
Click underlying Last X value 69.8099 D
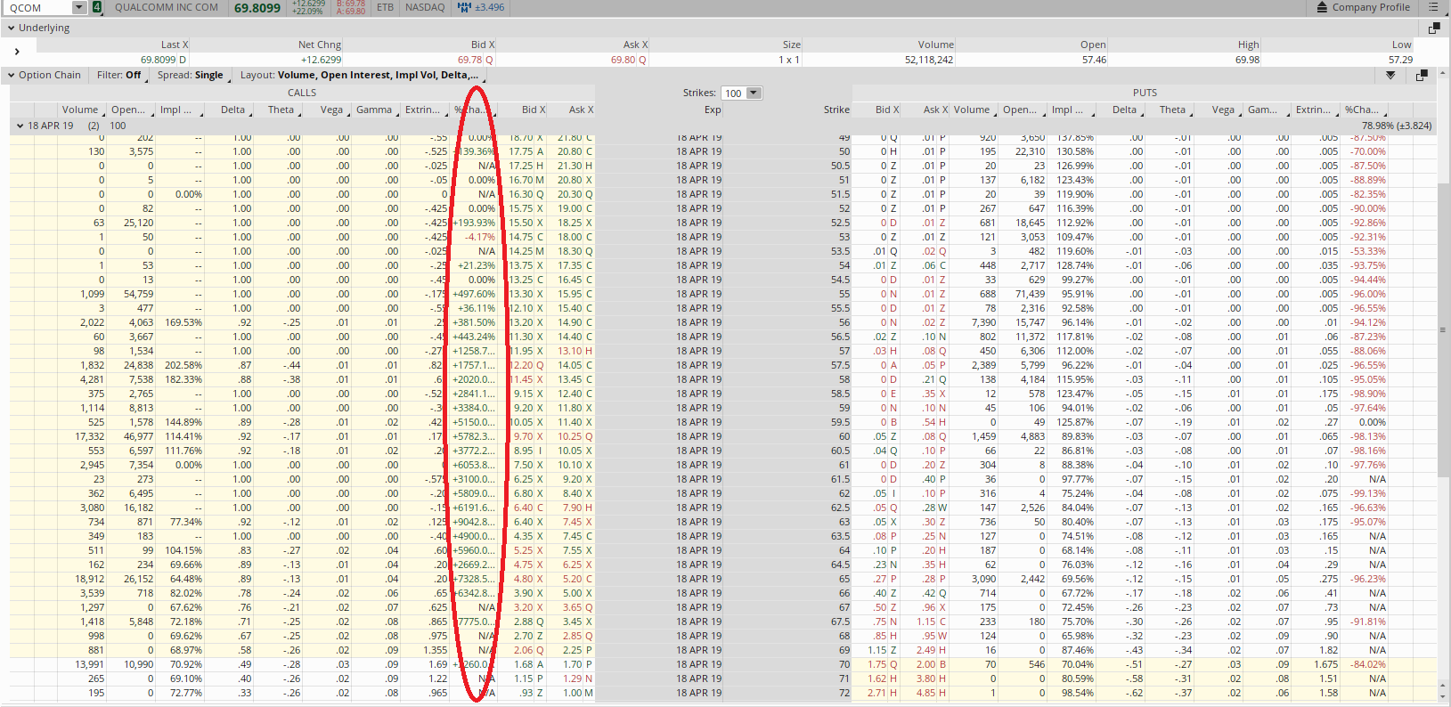(x=163, y=60)
